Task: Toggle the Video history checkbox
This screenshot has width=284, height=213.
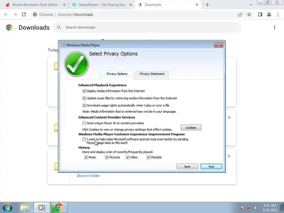Action: click(x=128, y=158)
